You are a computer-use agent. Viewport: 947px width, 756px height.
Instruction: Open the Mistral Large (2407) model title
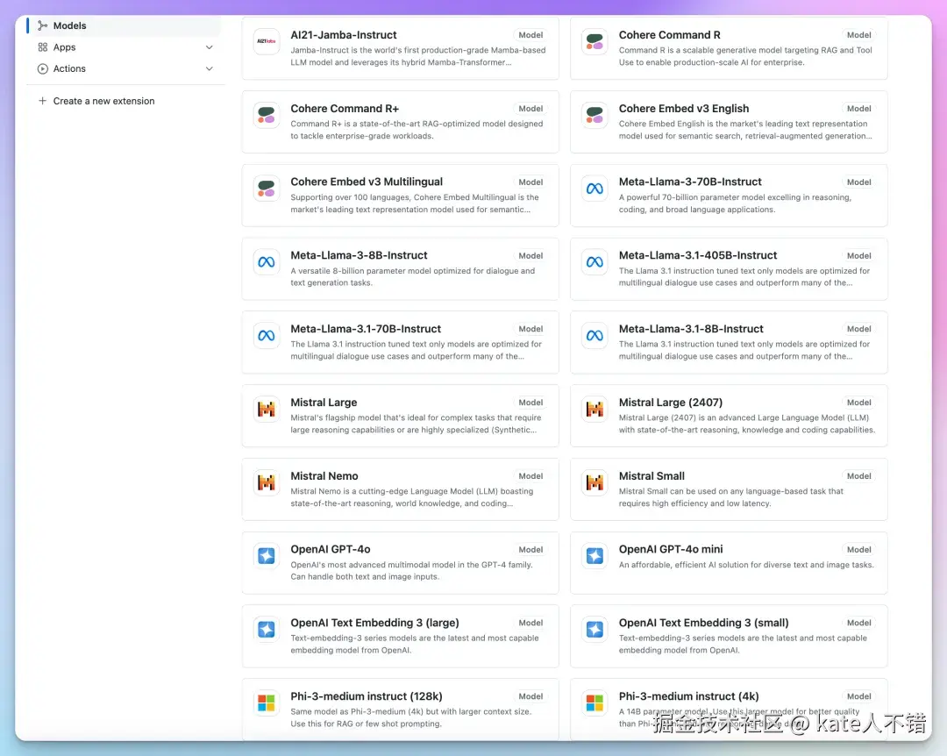(x=671, y=403)
